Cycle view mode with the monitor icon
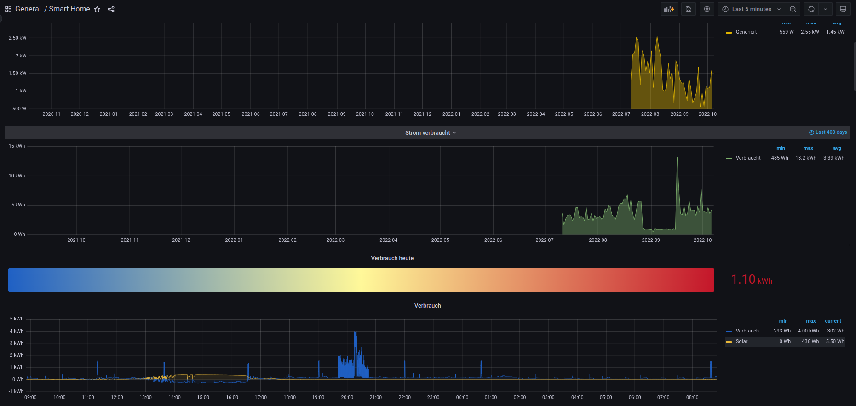Viewport: 856px width, 406px height. (x=843, y=9)
